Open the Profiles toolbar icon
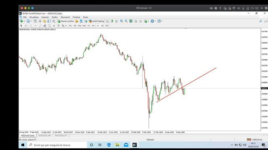 click(28, 21)
